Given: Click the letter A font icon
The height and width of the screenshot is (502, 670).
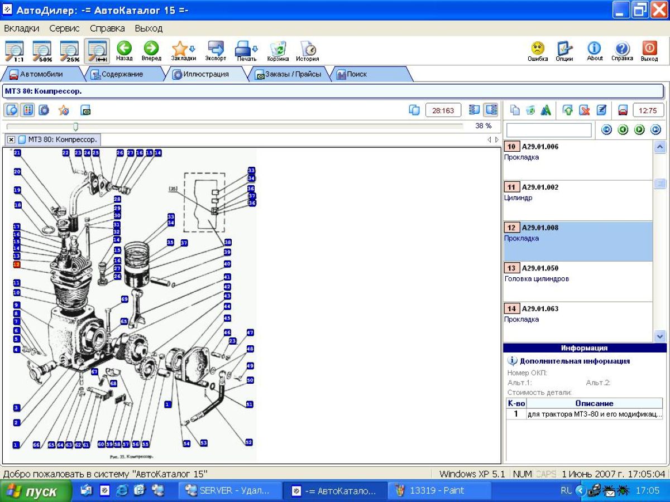Looking at the screenshot, I should [545, 110].
